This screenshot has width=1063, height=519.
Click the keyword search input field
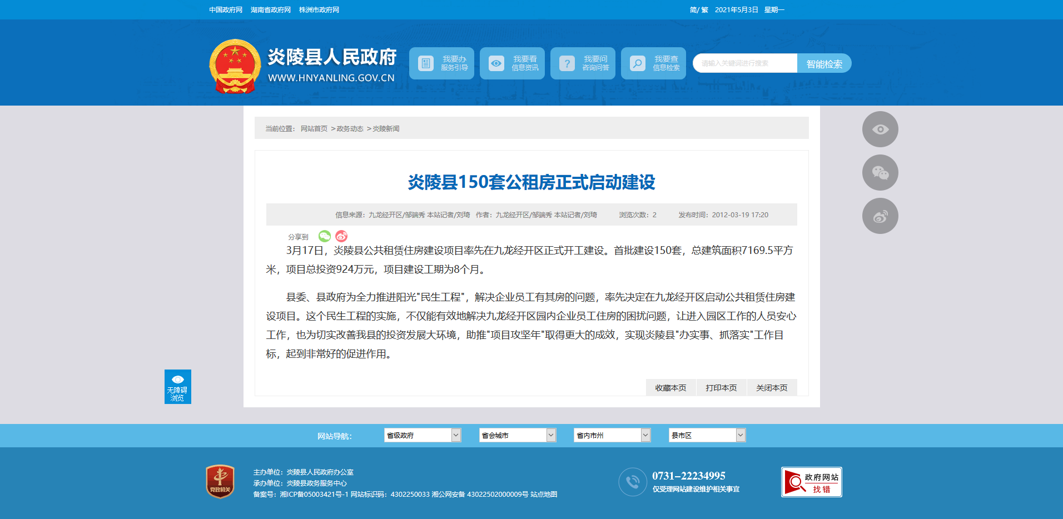(x=744, y=63)
